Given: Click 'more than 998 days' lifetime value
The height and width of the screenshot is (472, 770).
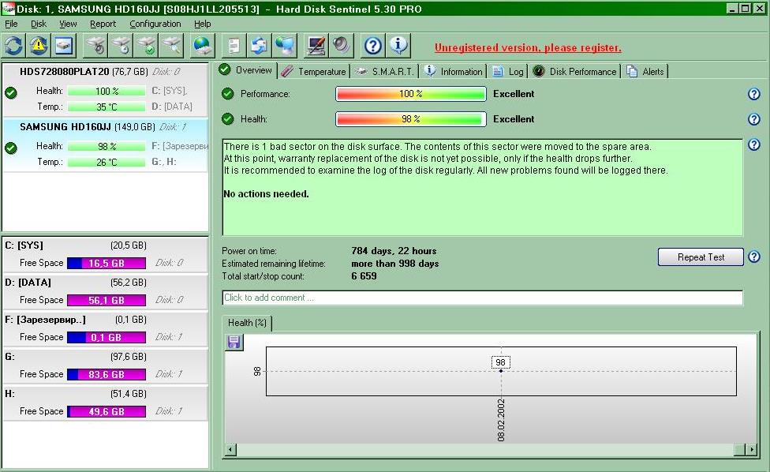Looking at the screenshot, I should tap(394, 264).
